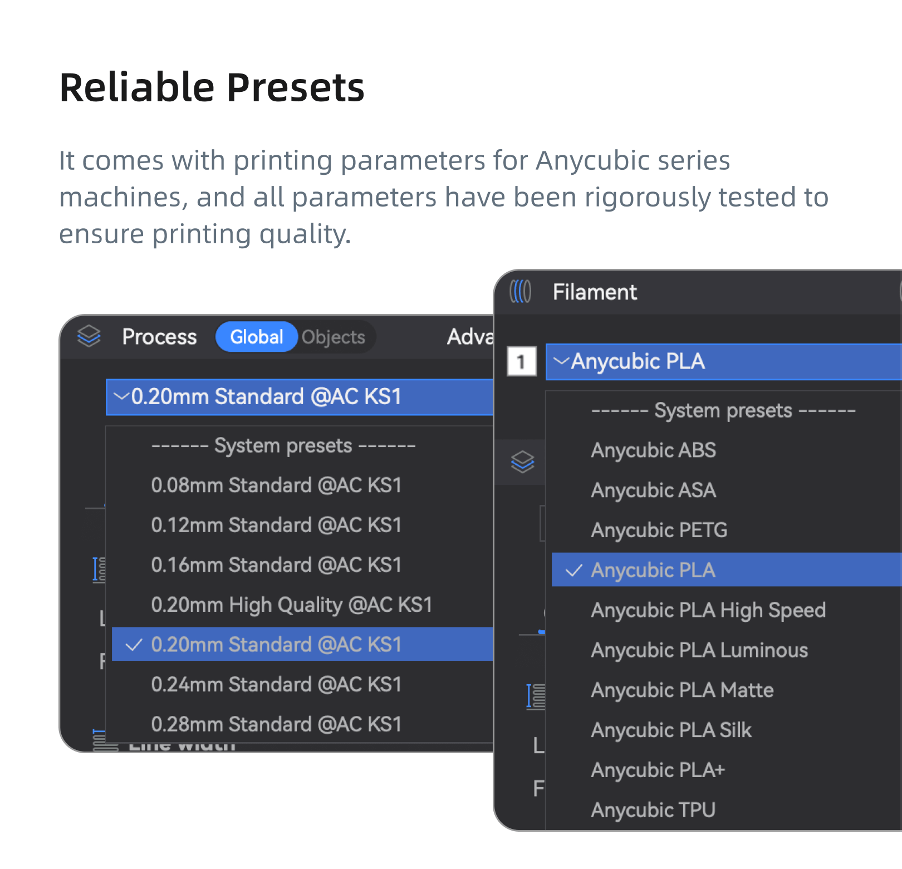Collapse the 0.20mm Standard @AC KS1 dropdown
Viewport: 902px width, 869px height.
point(300,397)
